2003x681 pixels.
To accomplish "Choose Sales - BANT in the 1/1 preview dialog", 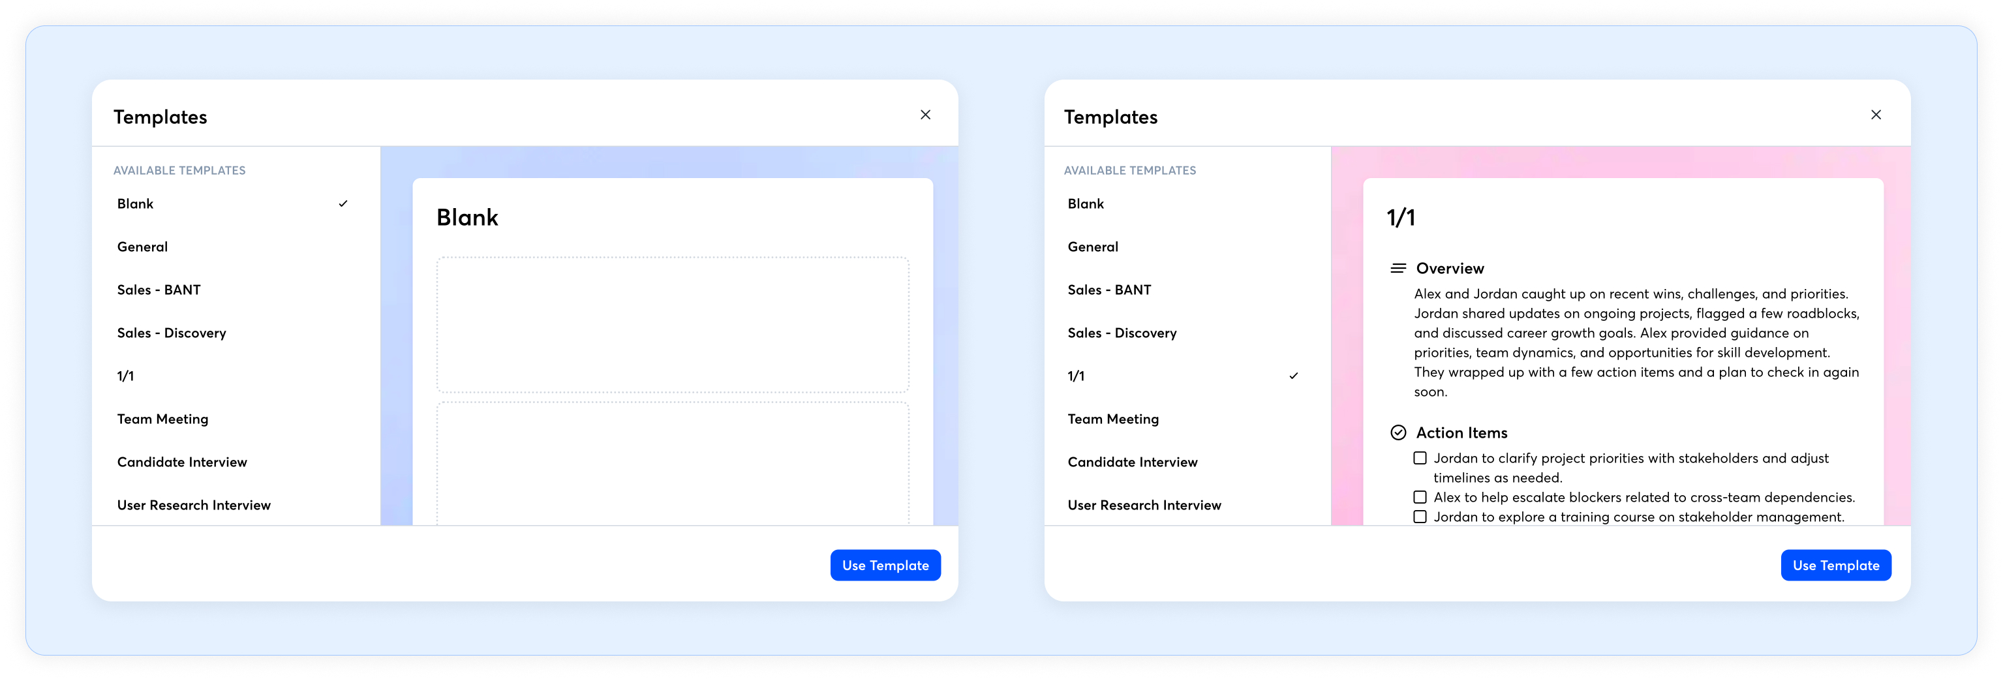I will click(x=1108, y=290).
